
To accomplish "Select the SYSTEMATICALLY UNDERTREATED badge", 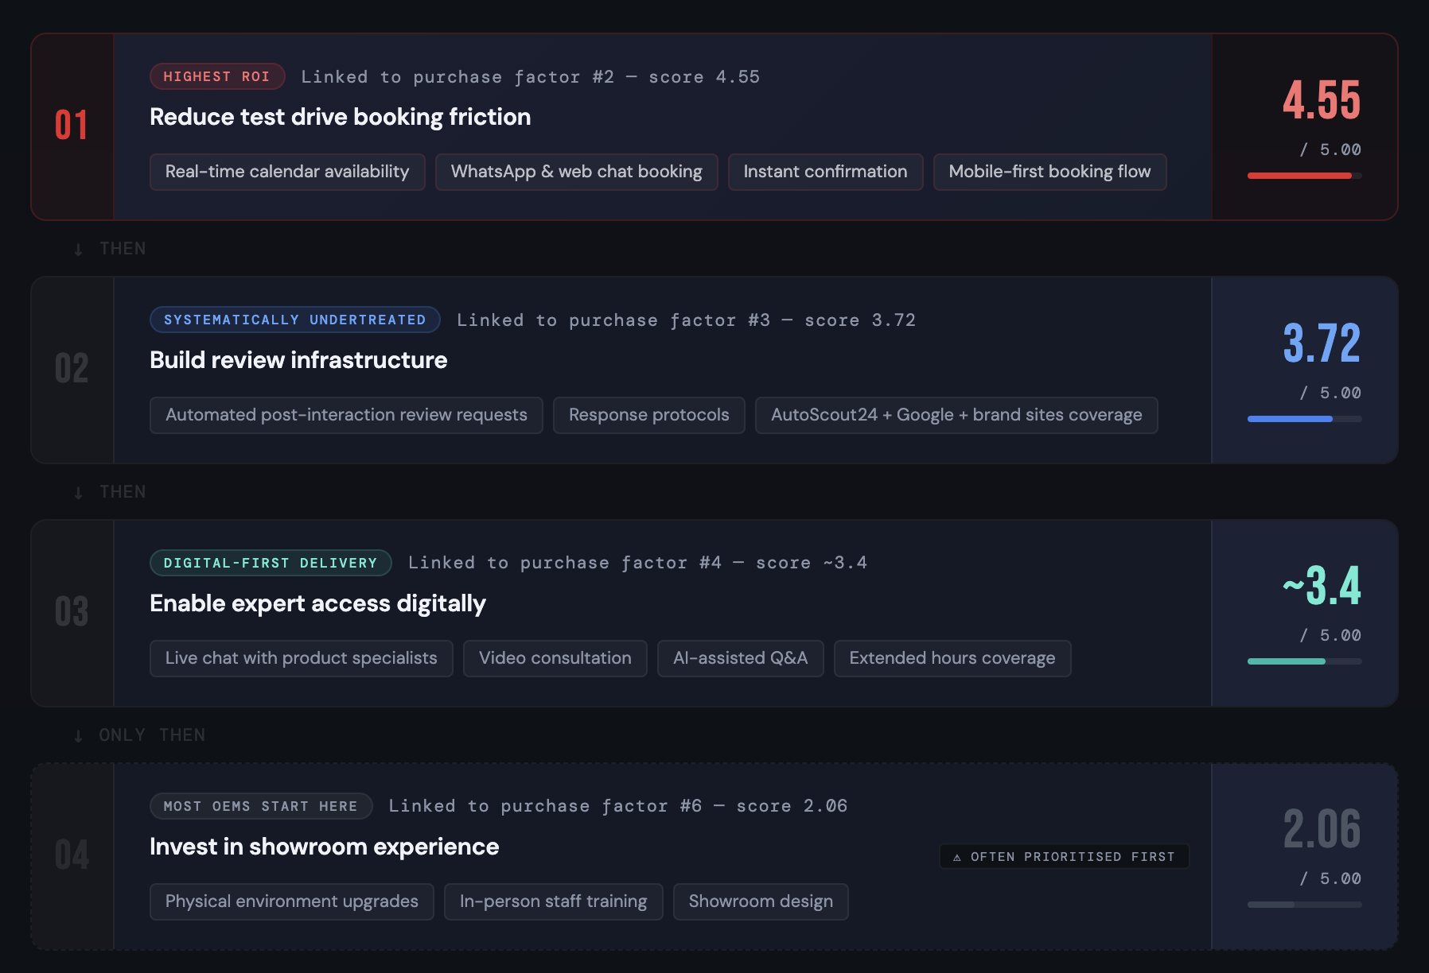I will click(294, 320).
